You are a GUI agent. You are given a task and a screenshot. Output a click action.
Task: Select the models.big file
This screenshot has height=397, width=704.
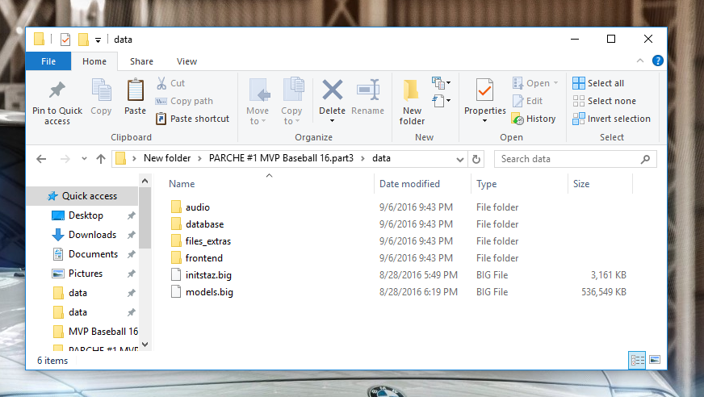[209, 292]
